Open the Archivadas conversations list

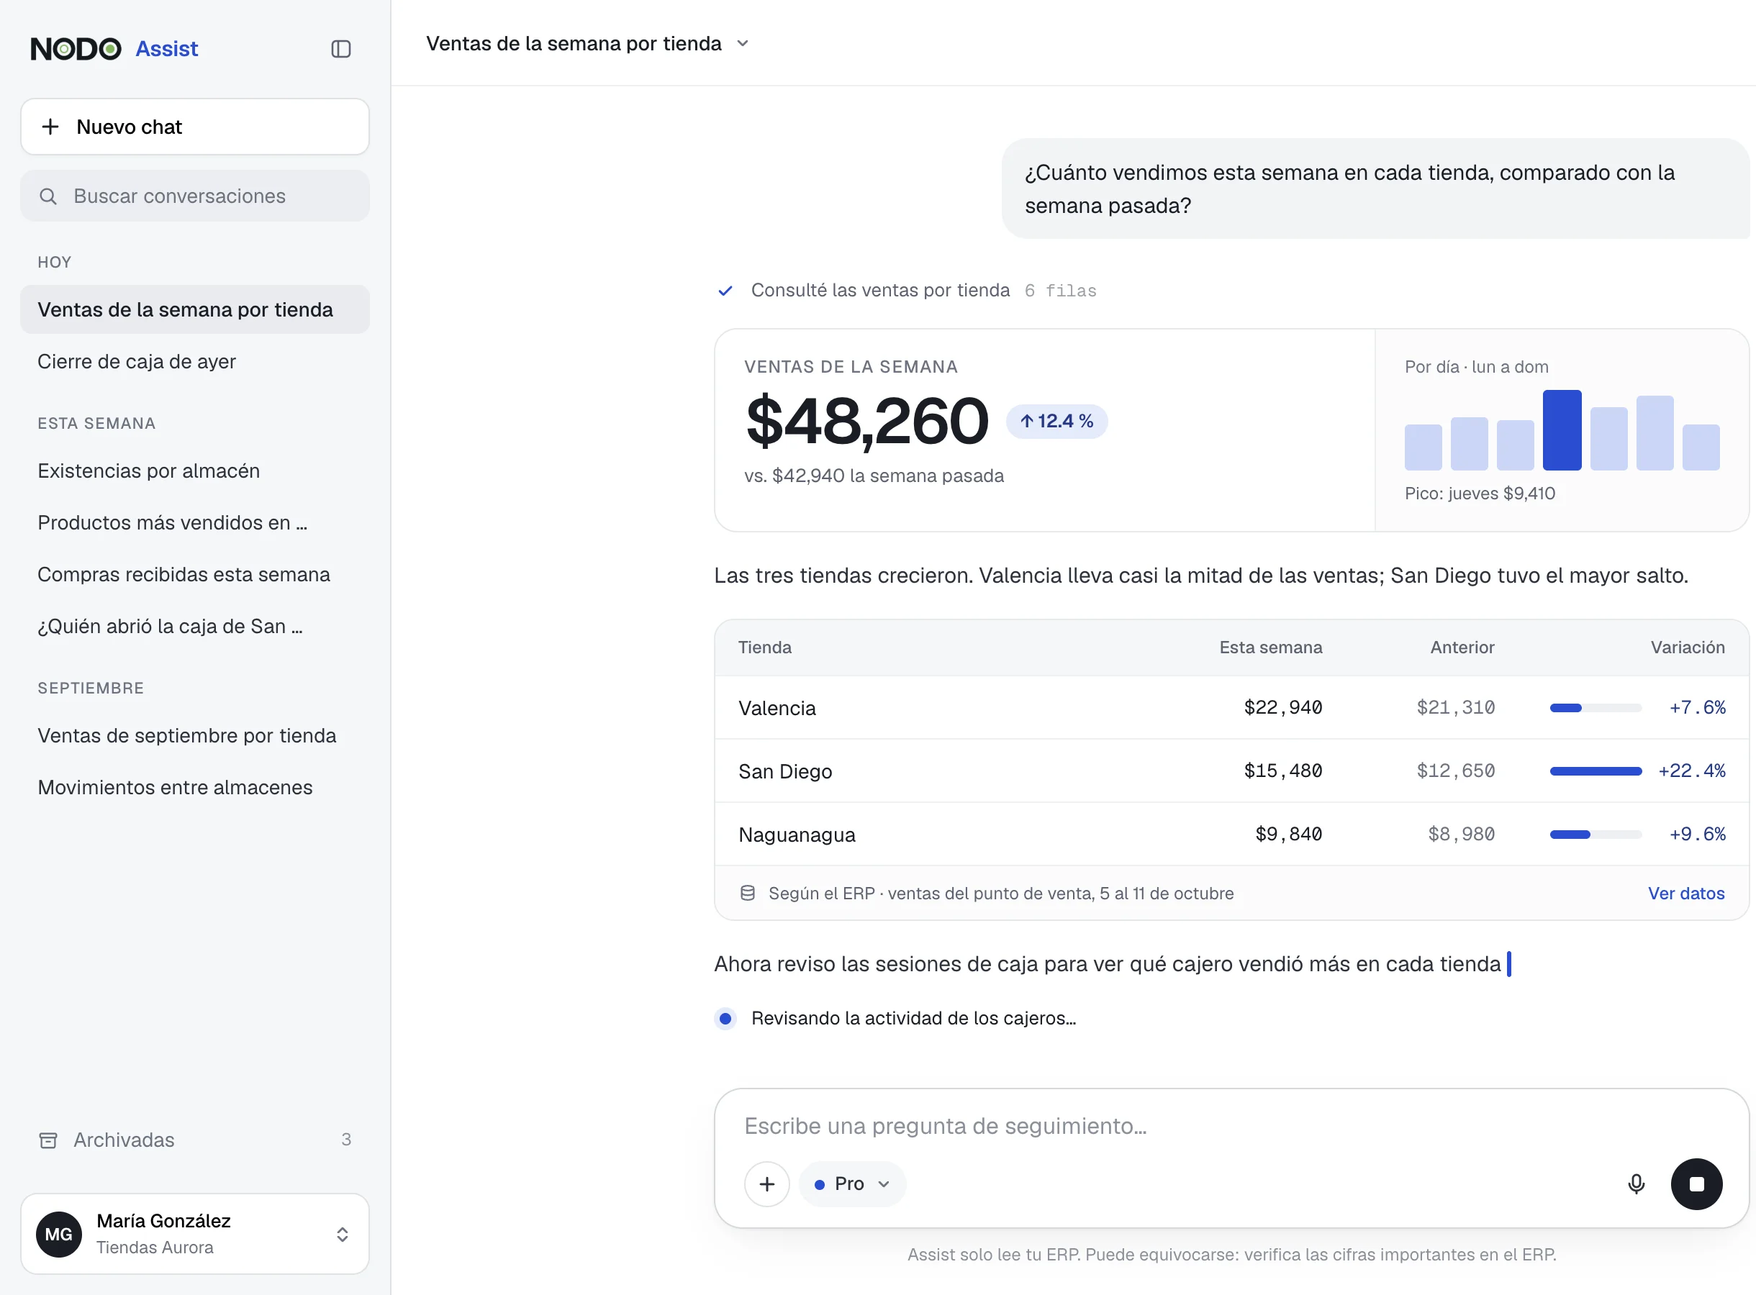[x=194, y=1140]
